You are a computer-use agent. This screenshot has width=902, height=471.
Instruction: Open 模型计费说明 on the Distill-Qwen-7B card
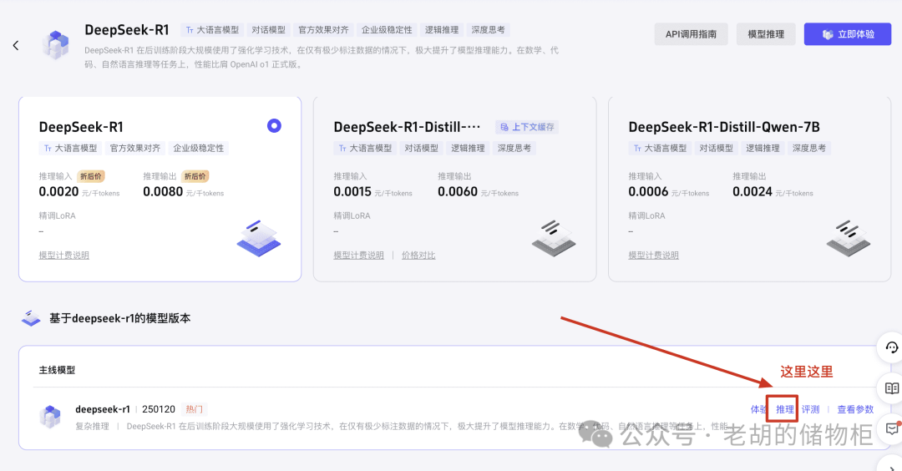click(x=653, y=256)
